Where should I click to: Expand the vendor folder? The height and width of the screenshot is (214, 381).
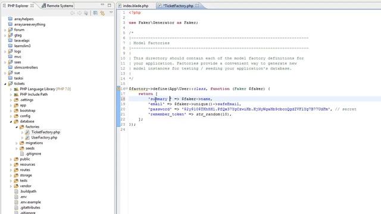point(11,186)
